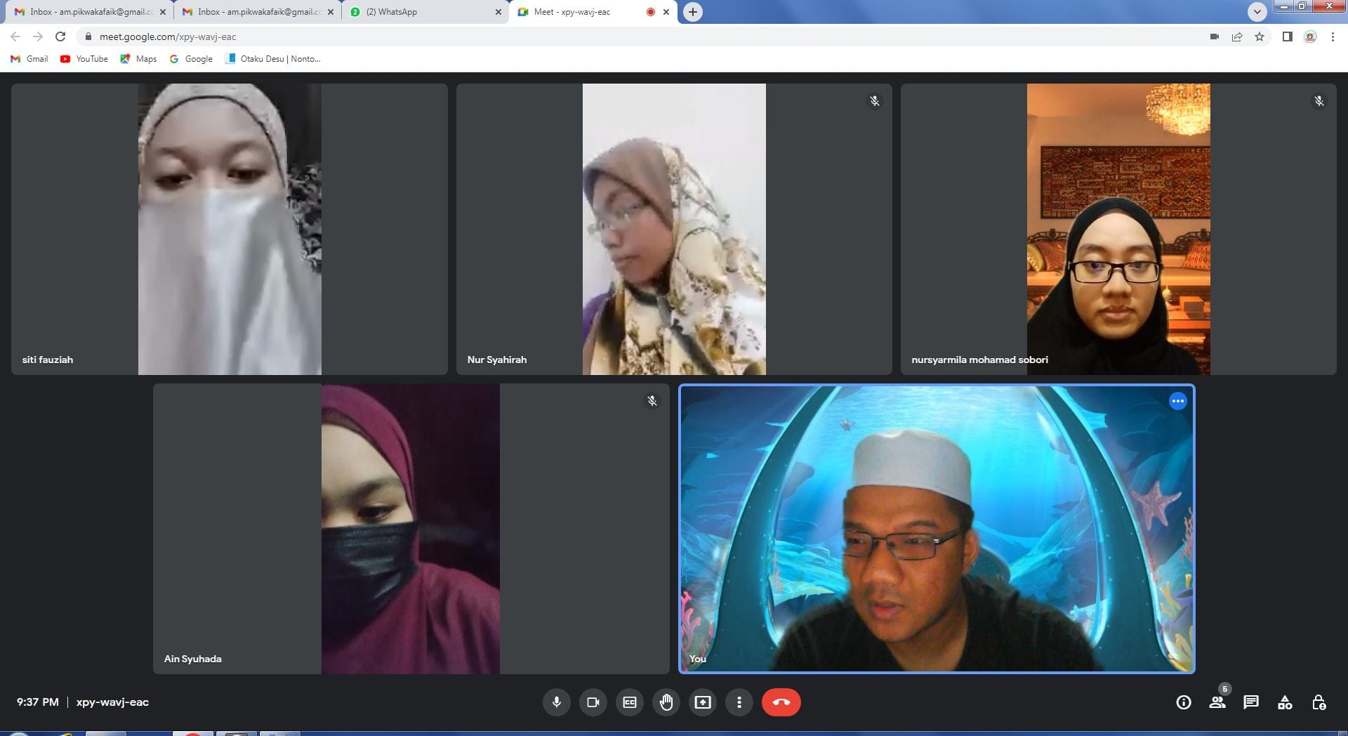
Task: Raise hand in the meeting
Action: point(666,702)
